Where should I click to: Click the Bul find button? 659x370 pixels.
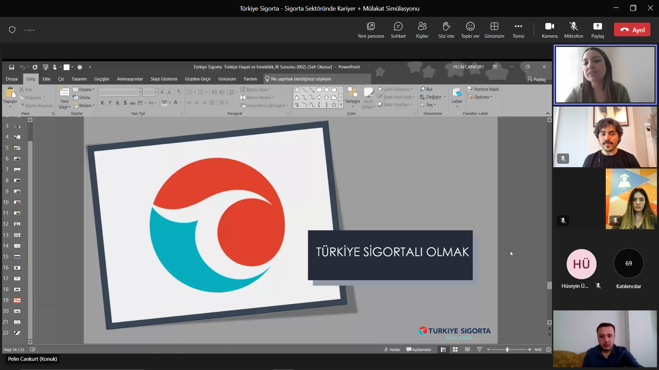point(426,89)
